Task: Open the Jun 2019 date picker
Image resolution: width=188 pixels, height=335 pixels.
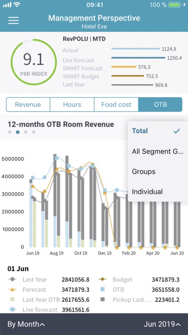Action: point(162,324)
